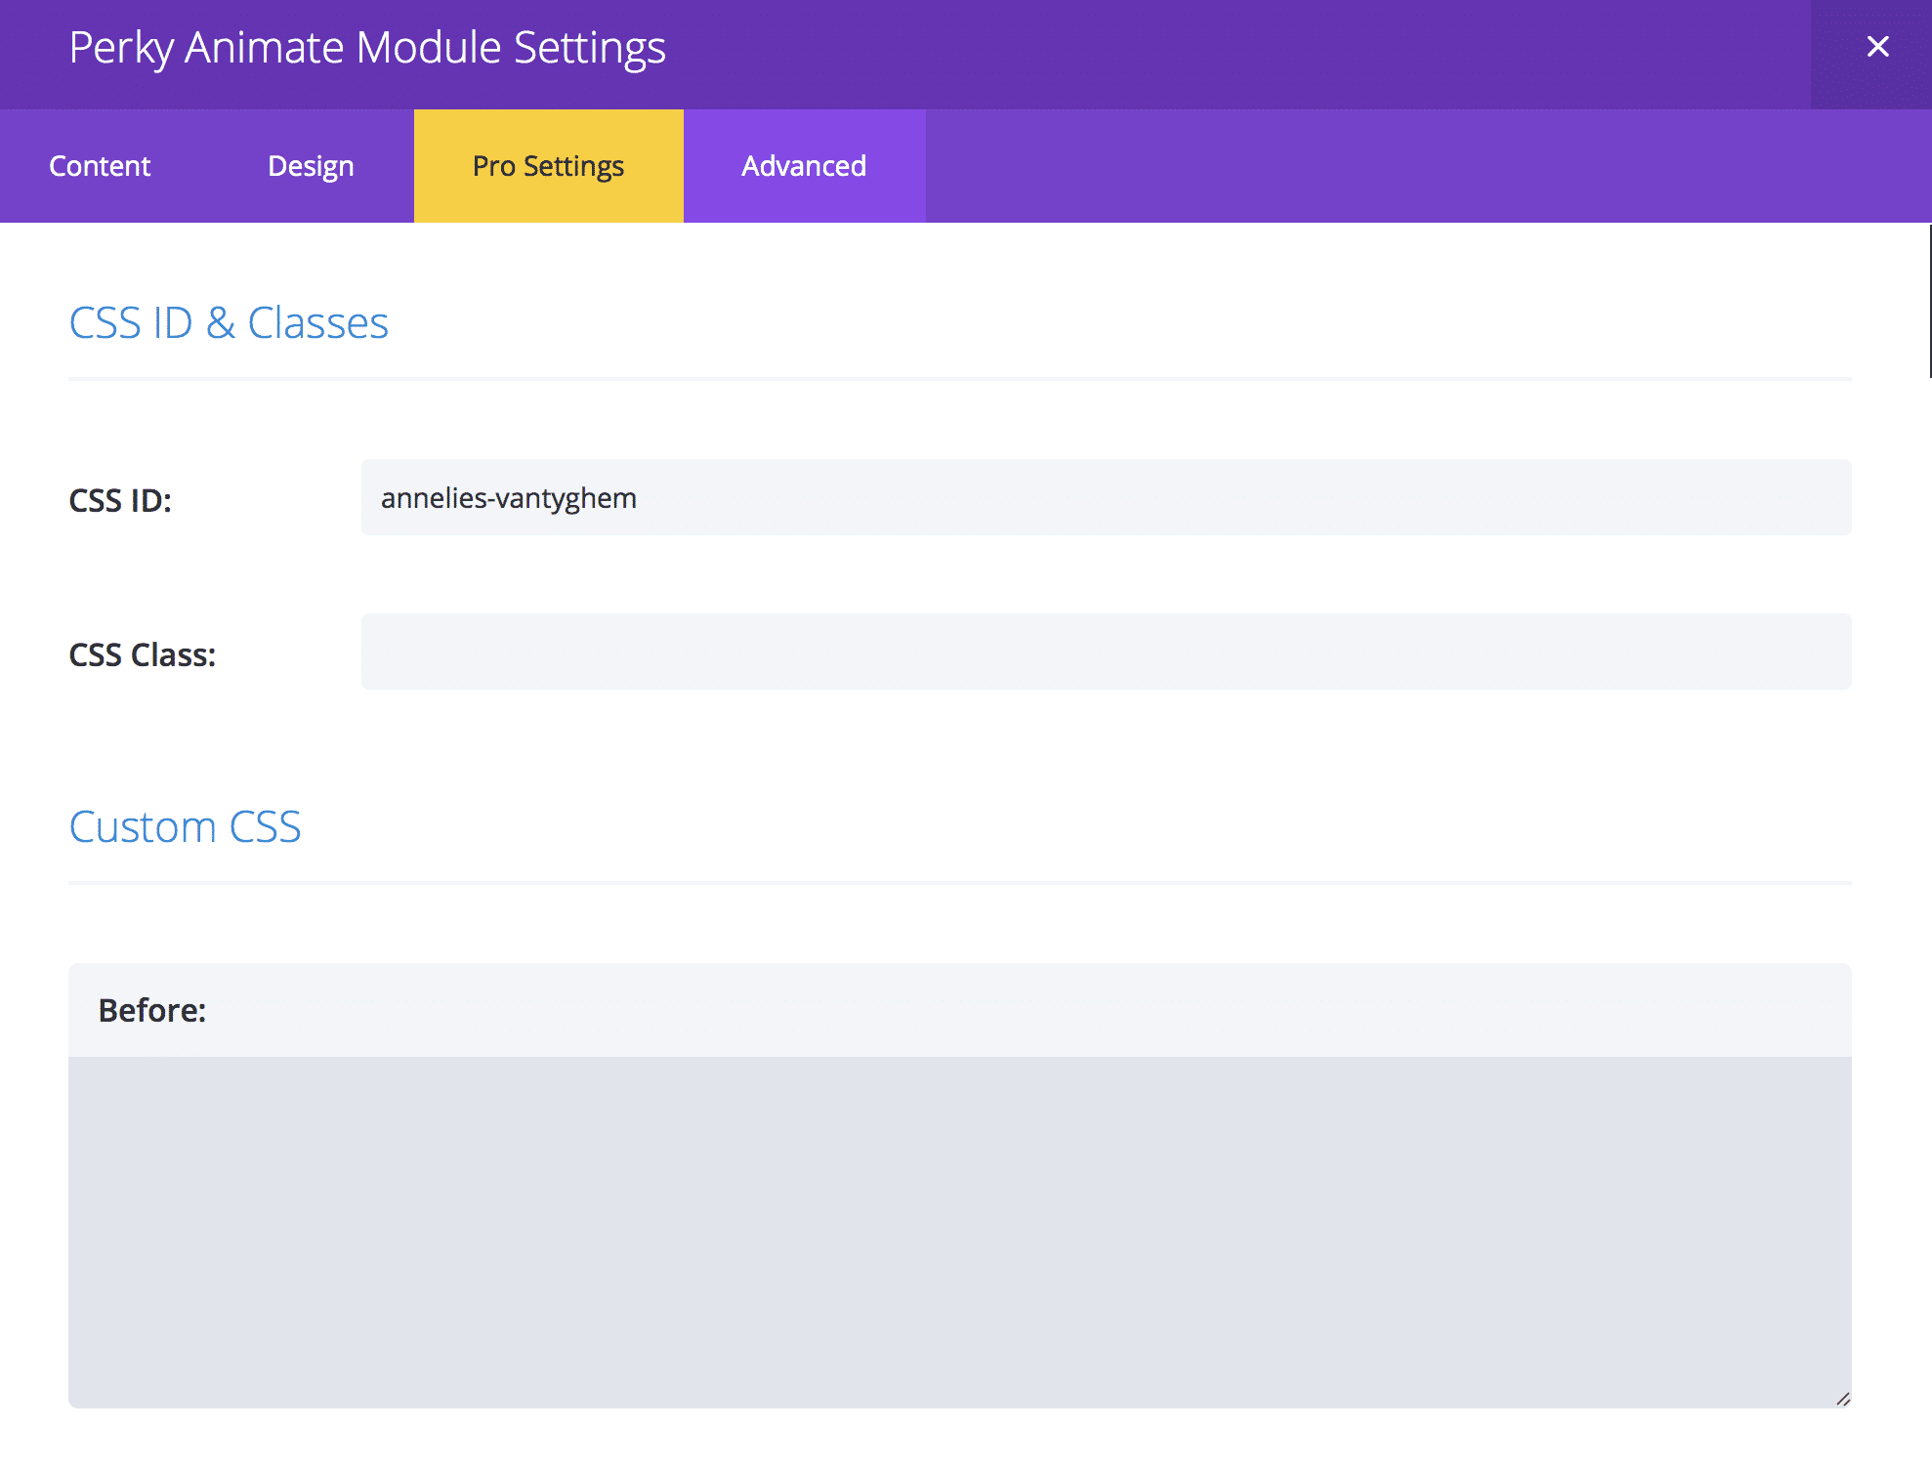This screenshot has height=1471, width=1932.
Task: Switch to the Content tab
Action: point(100,166)
